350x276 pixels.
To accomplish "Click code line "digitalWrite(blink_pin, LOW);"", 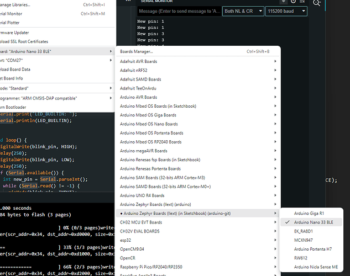I will [37, 160].
